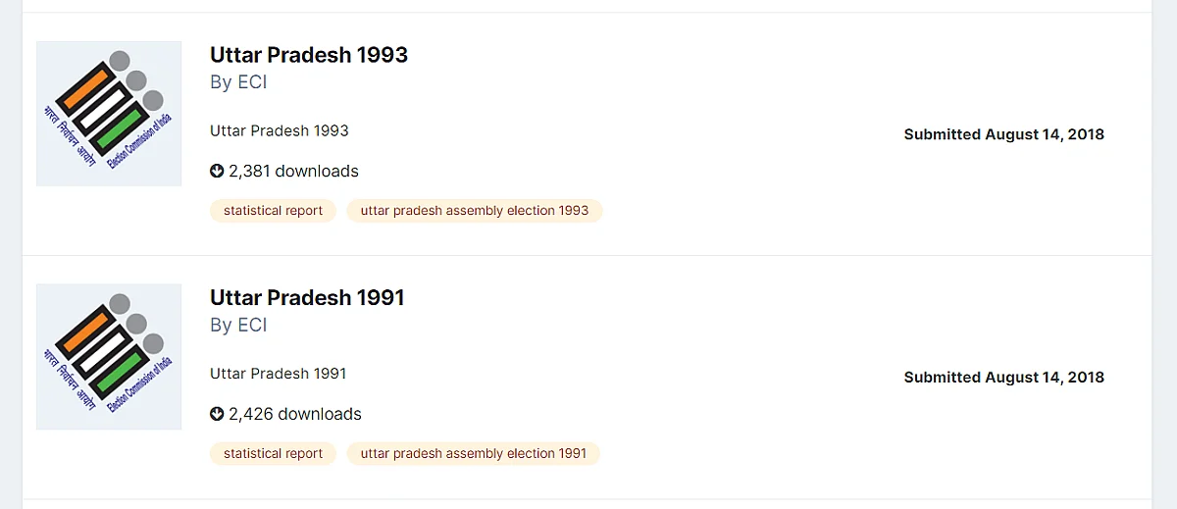This screenshot has width=1177, height=509.
Task: Click the 2,426 downloads count text
Action: [295, 414]
